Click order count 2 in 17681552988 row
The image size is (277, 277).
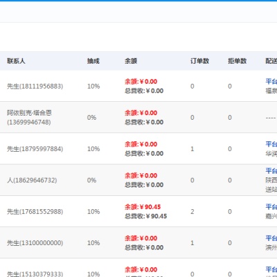[x=193, y=212]
